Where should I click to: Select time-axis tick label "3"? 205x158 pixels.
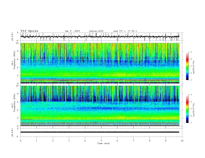(69, 141)
